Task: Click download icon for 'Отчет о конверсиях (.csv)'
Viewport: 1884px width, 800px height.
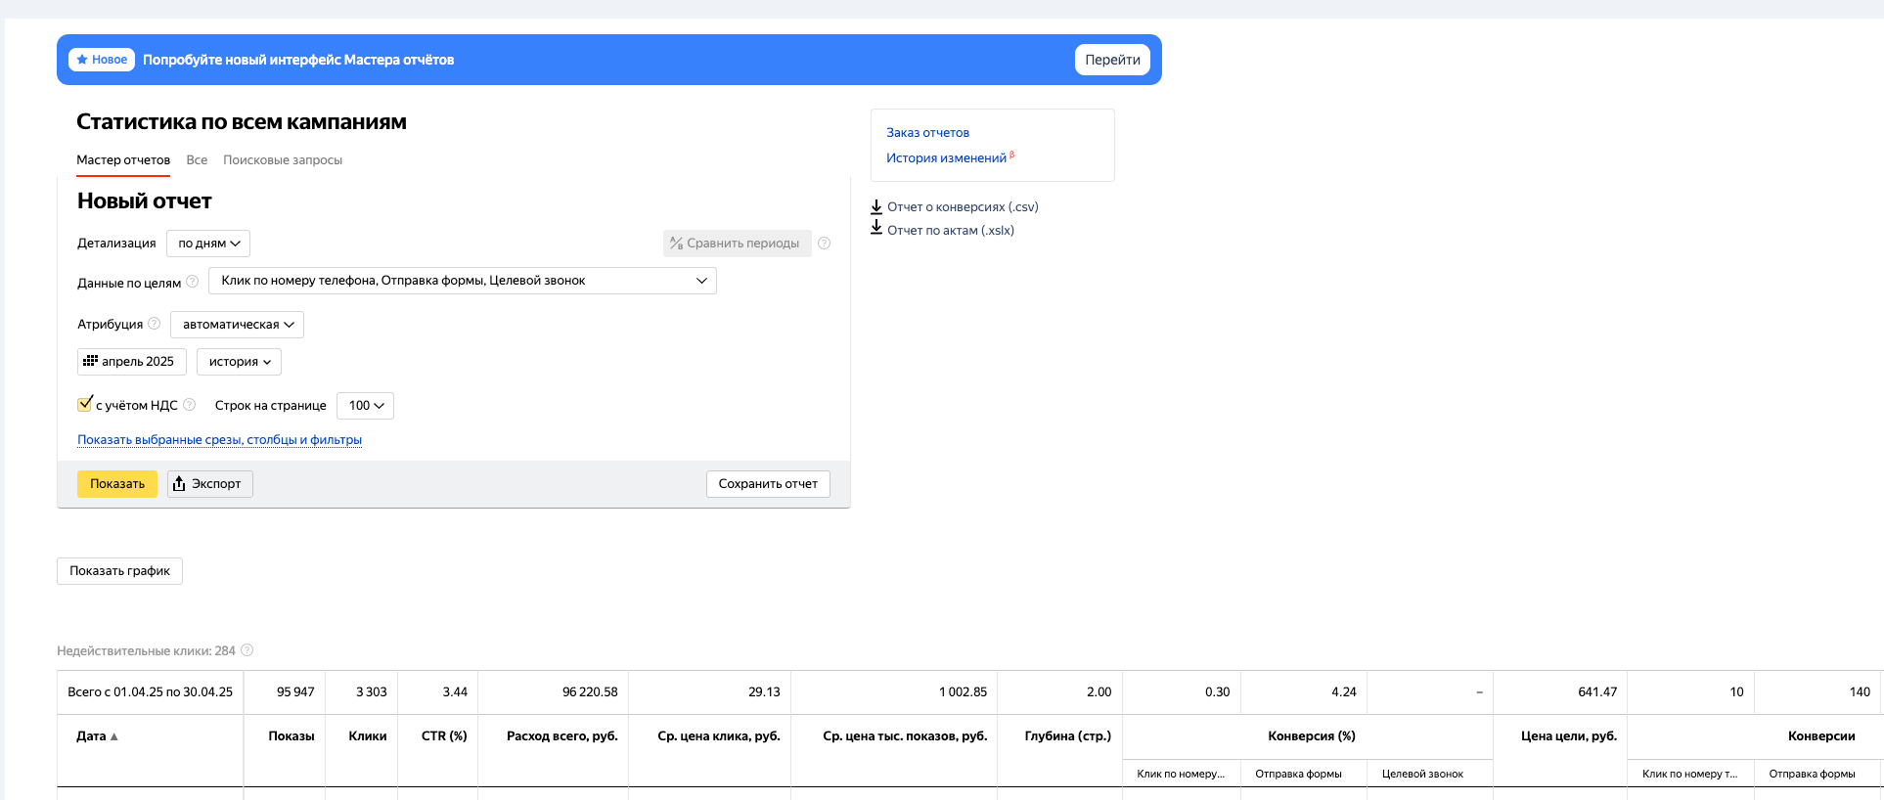Action: coord(876,206)
